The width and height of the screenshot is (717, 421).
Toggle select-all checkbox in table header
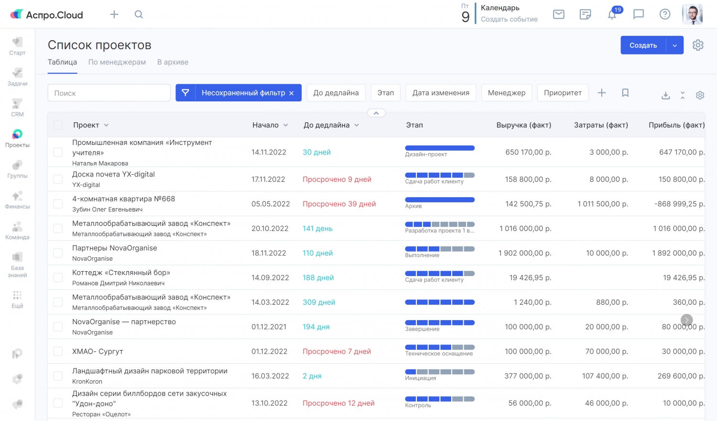58,125
